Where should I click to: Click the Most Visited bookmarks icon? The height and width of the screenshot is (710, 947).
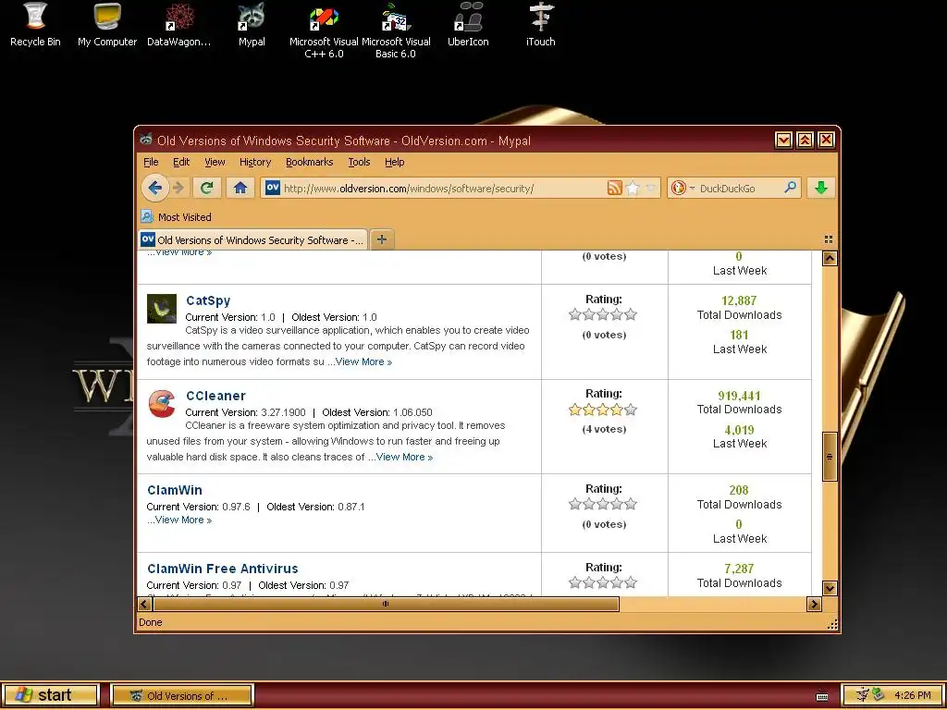point(147,216)
